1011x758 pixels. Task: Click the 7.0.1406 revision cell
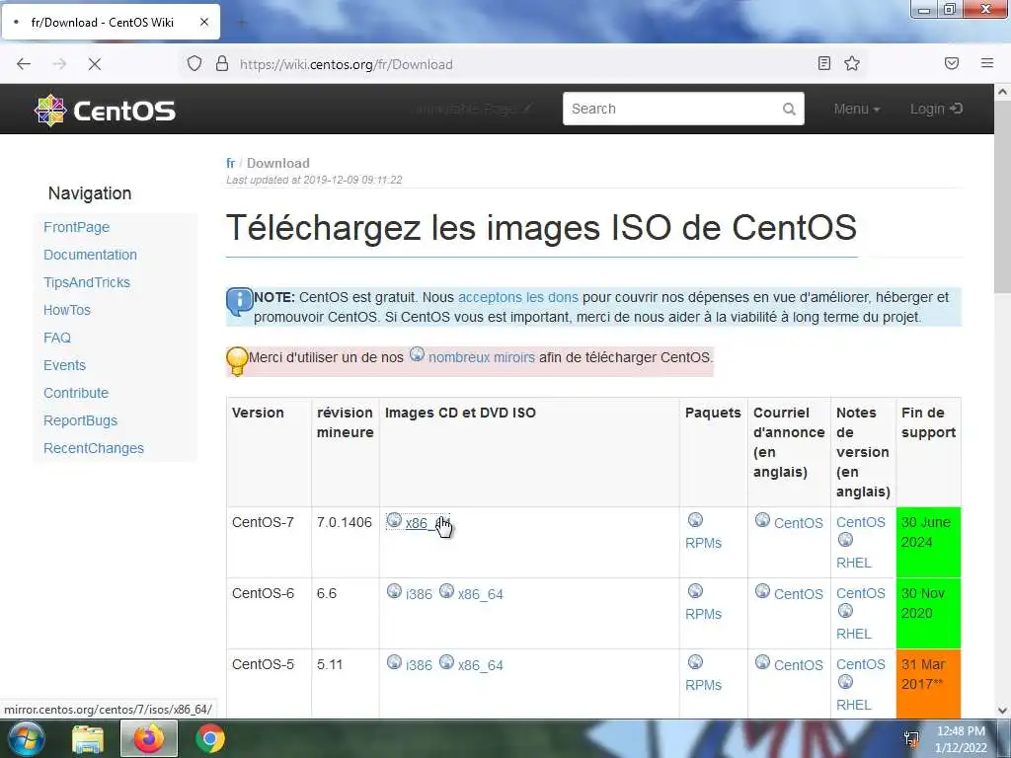pyautogui.click(x=345, y=542)
